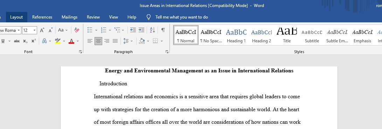Apply borders to the paragraph
Screen dimensions: 382x129
point(155,41)
